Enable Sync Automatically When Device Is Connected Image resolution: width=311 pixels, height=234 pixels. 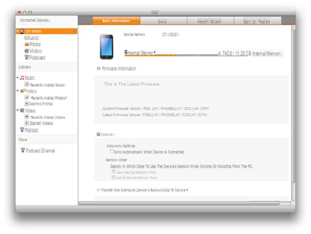[111, 152]
